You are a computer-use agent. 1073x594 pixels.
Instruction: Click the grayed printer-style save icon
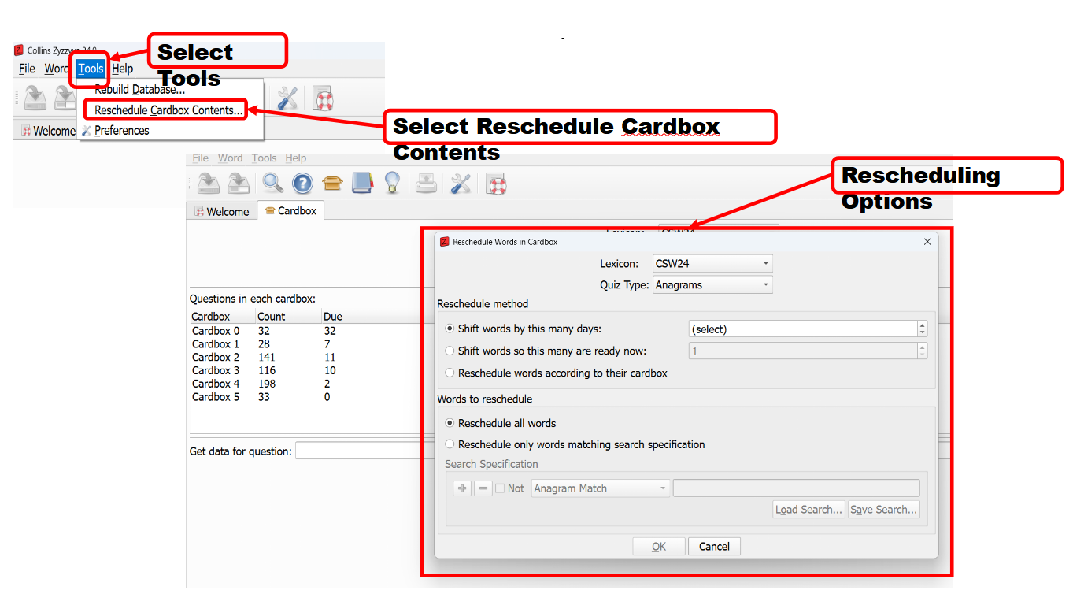click(426, 184)
